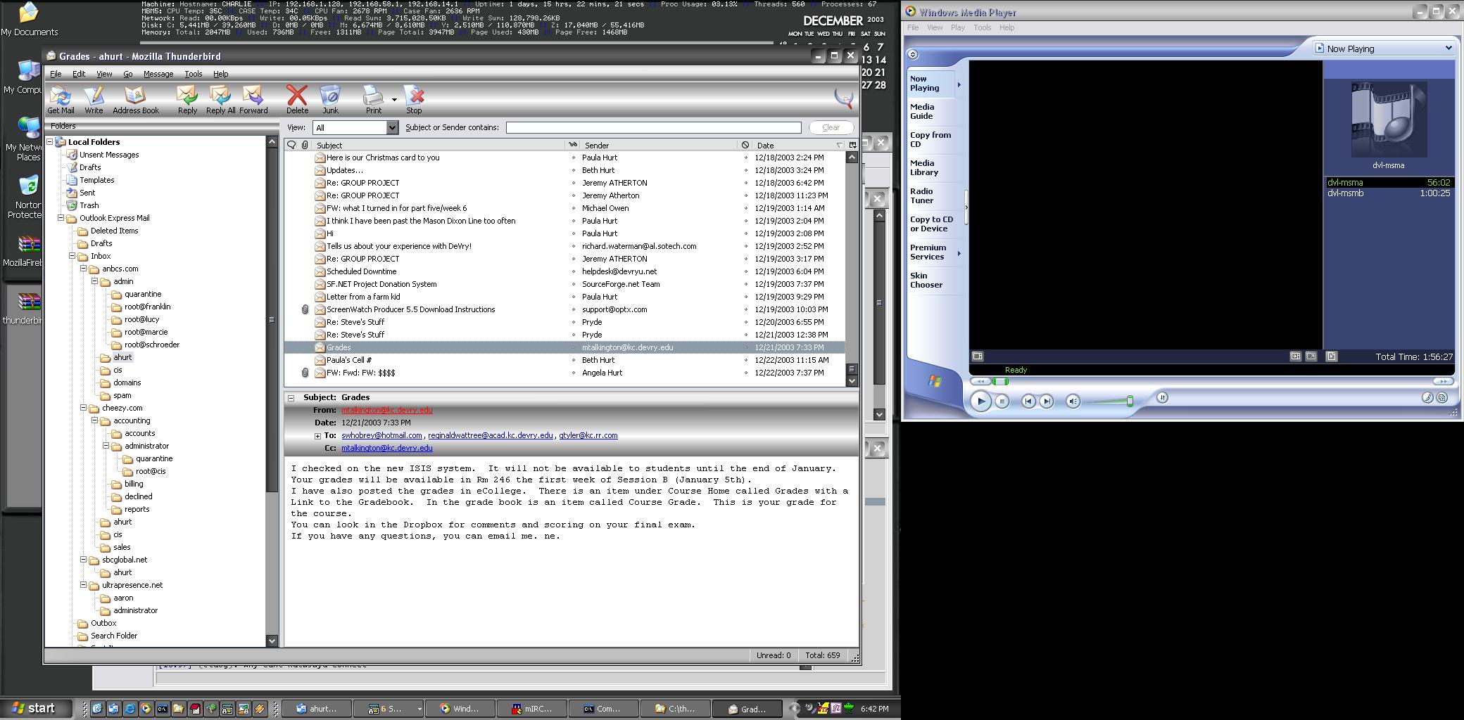The width and height of the screenshot is (1464, 720).
Task: Click Stop in Windows Media Player
Action: [1002, 401]
